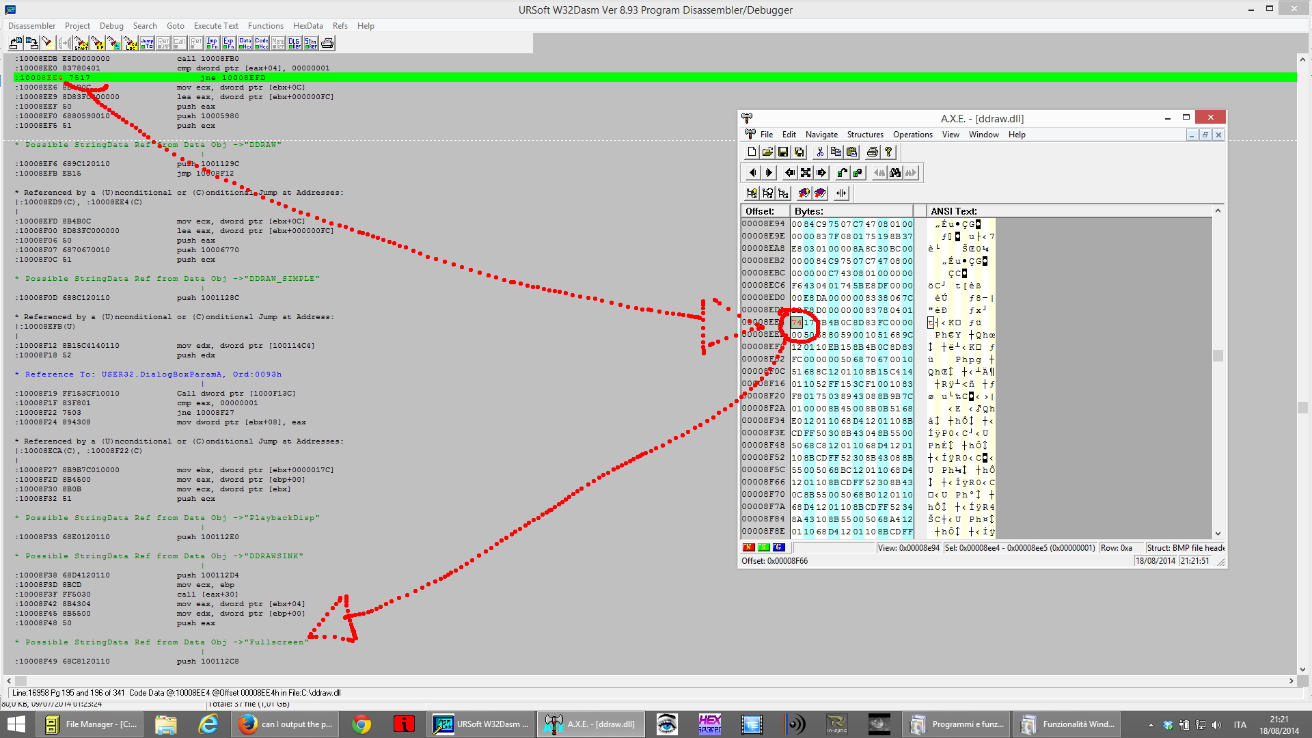Click the Jump To toolbar button

147,43
